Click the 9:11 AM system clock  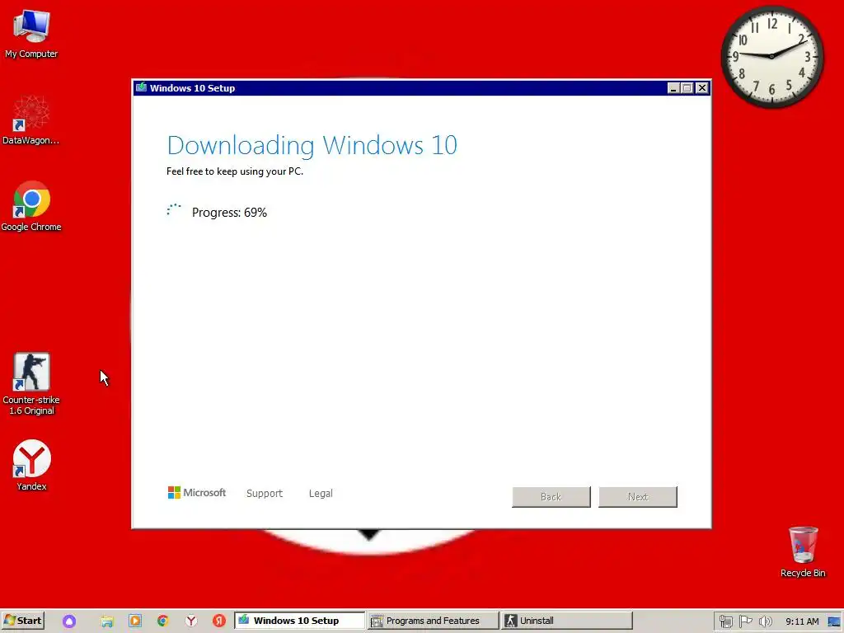pos(802,621)
